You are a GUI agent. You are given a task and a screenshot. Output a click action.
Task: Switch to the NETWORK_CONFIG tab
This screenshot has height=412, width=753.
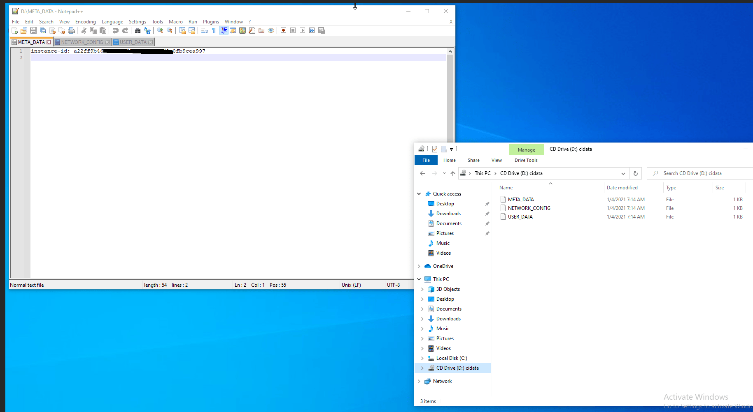pos(82,42)
